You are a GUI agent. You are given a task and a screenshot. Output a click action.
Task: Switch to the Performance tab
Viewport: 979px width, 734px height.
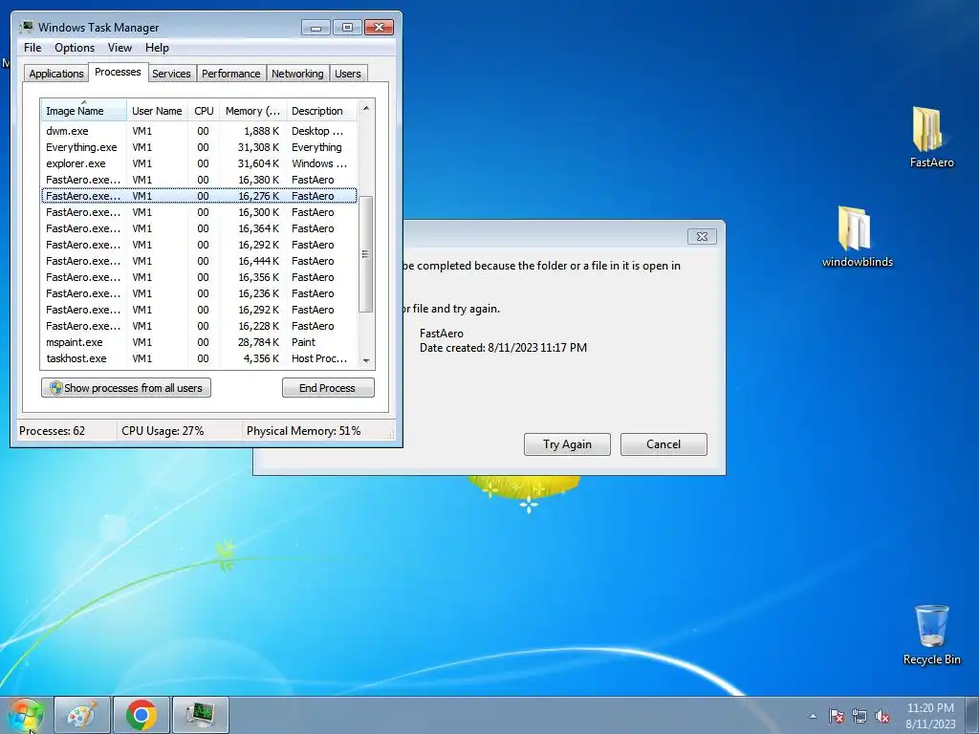(x=231, y=73)
